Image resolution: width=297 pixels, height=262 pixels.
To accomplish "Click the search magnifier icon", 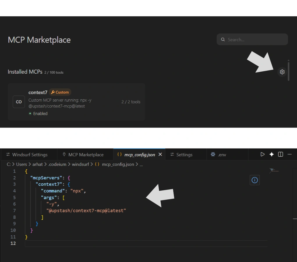I will point(223,39).
